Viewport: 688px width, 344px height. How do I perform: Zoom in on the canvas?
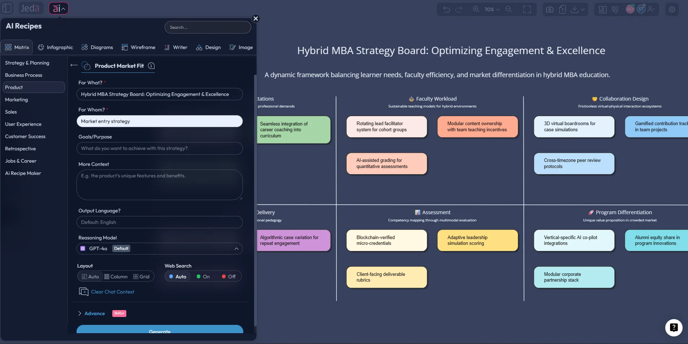click(x=476, y=9)
